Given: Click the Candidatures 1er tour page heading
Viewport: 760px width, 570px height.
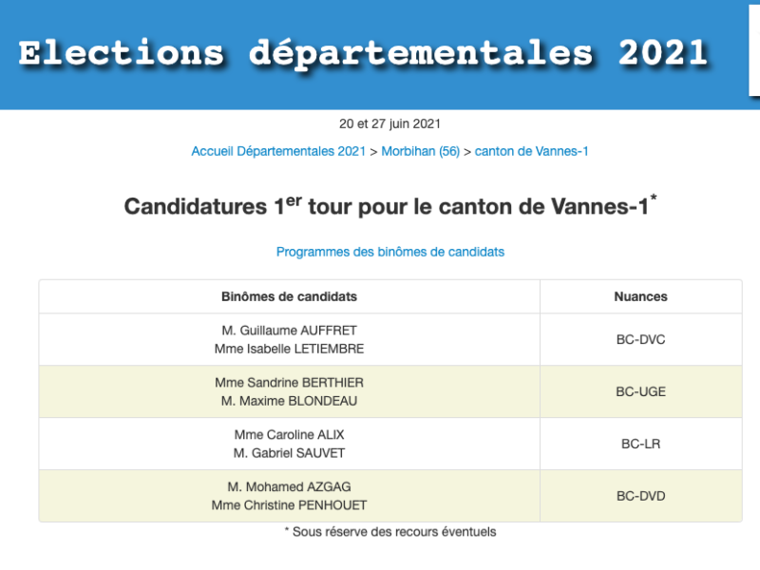Looking at the screenshot, I should coord(389,206).
